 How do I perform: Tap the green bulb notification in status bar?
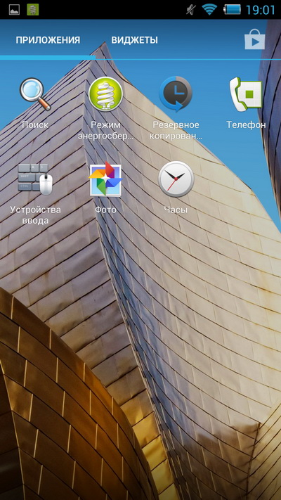pyautogui.click(x=33, y=10)
